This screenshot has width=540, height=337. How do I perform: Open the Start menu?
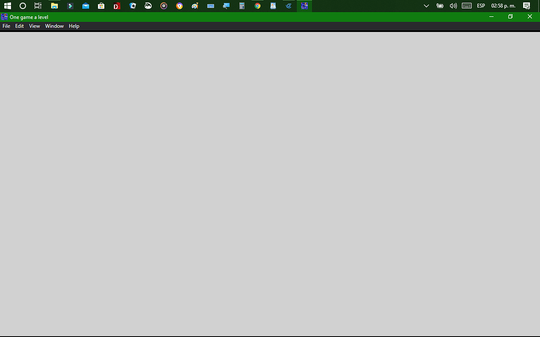[7, 6]
